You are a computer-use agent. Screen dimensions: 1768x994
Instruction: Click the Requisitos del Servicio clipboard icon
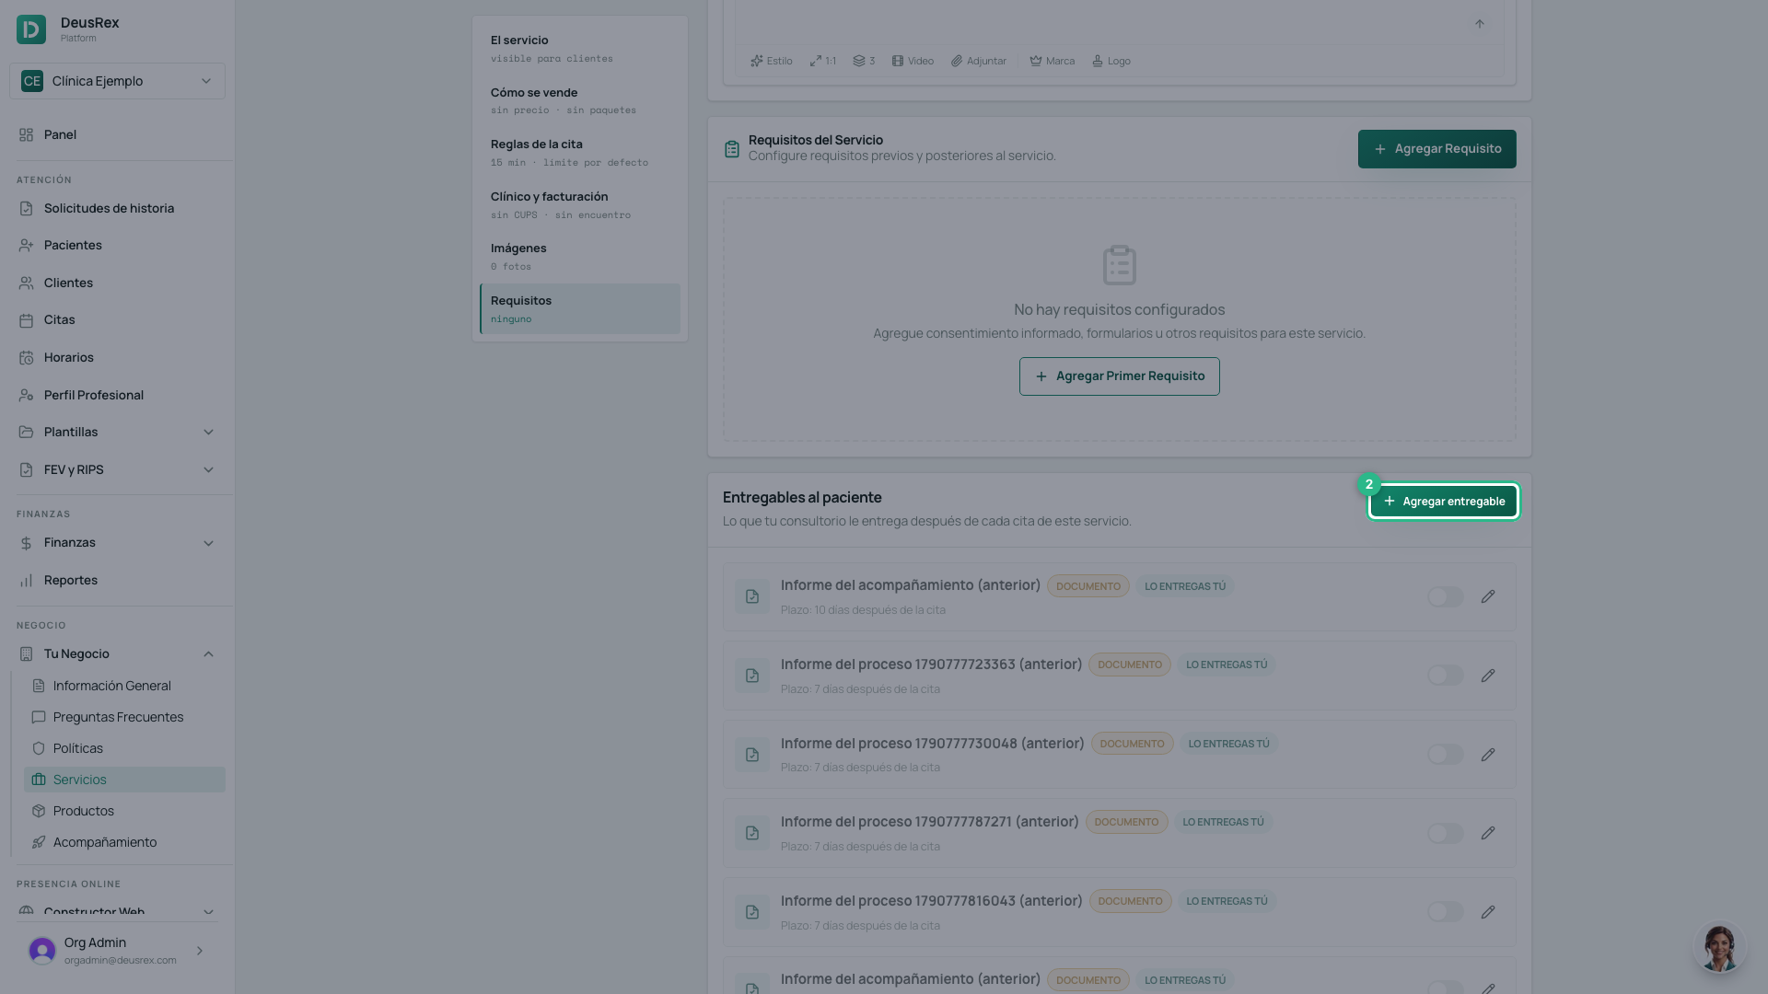[x=732, y=149]
